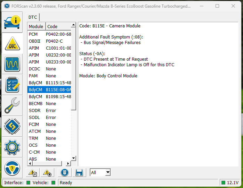The image size is (243, 188).
Task: Click the Code column header
Action: [x=58, y=26]
